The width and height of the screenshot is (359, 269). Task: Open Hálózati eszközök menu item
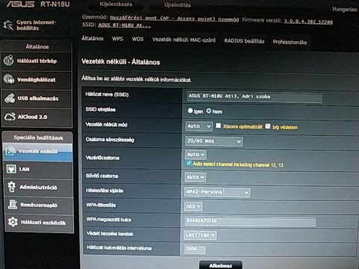click(x=39, y=223)
